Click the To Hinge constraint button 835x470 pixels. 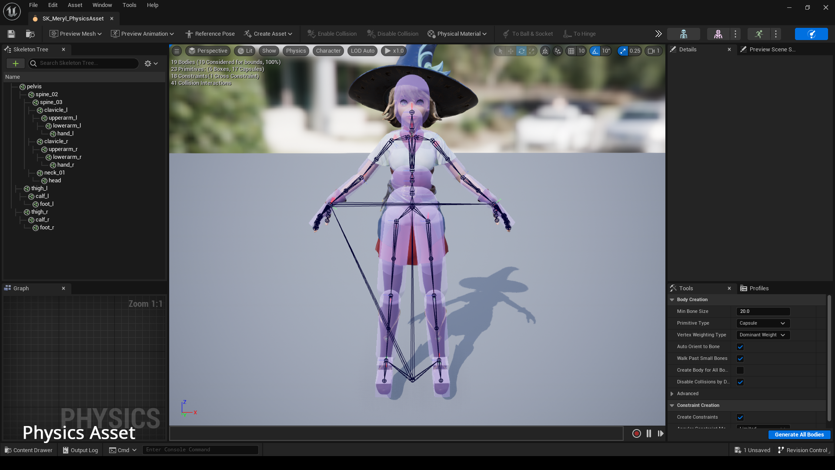click(x=579, y=34)
